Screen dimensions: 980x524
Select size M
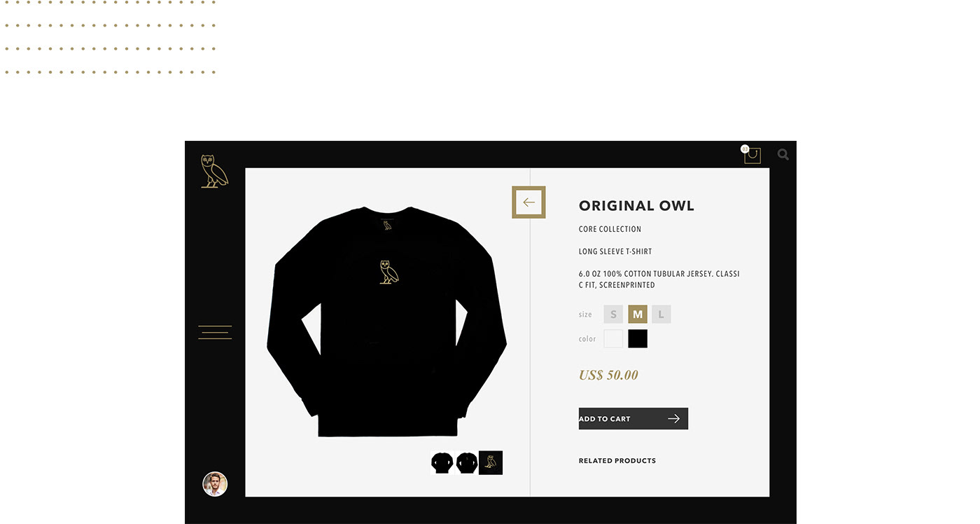point(638,315)
